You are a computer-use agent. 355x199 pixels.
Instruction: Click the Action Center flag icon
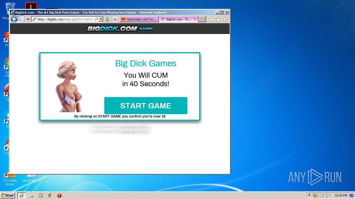[x=329, y=195]
